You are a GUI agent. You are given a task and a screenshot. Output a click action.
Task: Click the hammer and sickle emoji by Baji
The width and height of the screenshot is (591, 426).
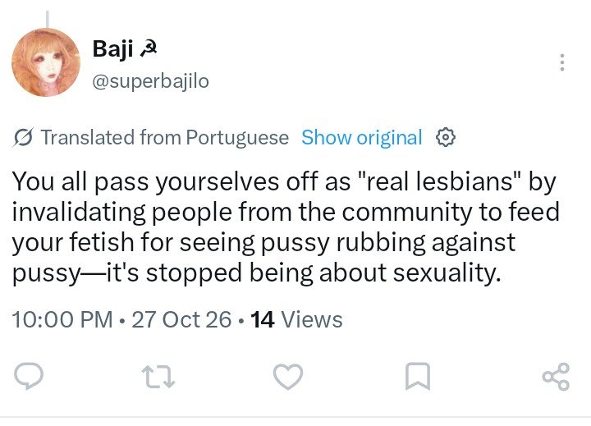point(148,49)
